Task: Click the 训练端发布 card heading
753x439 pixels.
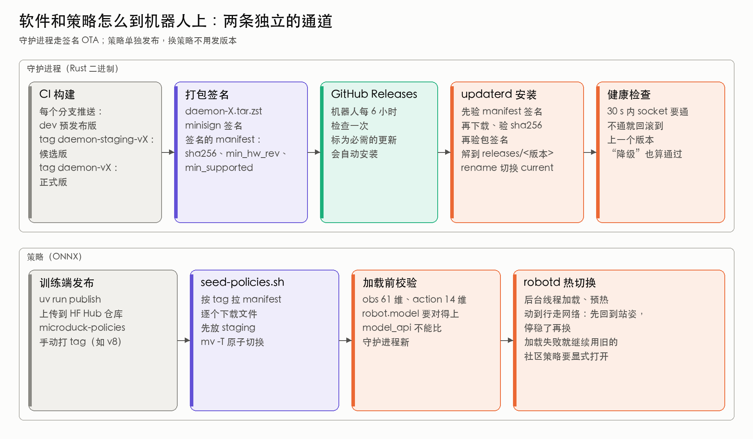Action: [67, 283]
